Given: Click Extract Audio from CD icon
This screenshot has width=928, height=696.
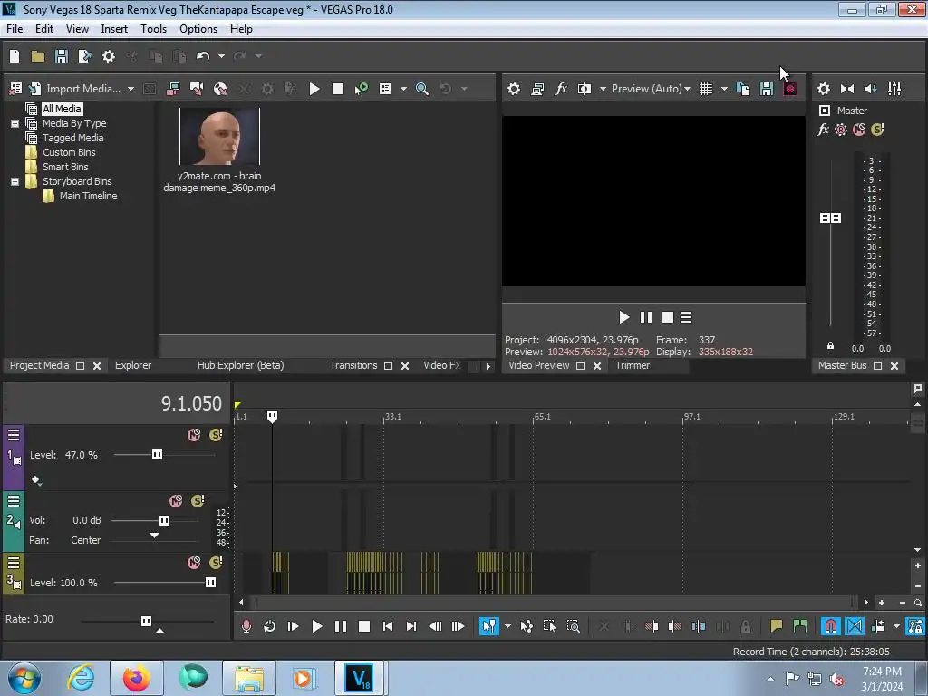Looking at the screenshot, I should coord(220,89).
